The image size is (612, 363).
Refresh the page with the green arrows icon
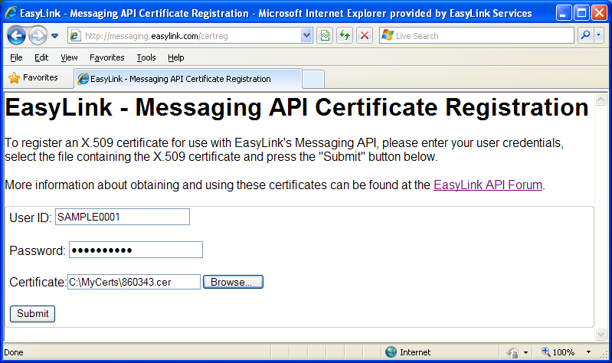345,35
